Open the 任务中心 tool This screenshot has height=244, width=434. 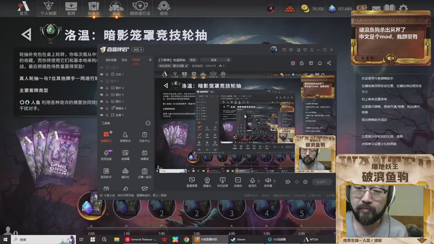point(144,137)
